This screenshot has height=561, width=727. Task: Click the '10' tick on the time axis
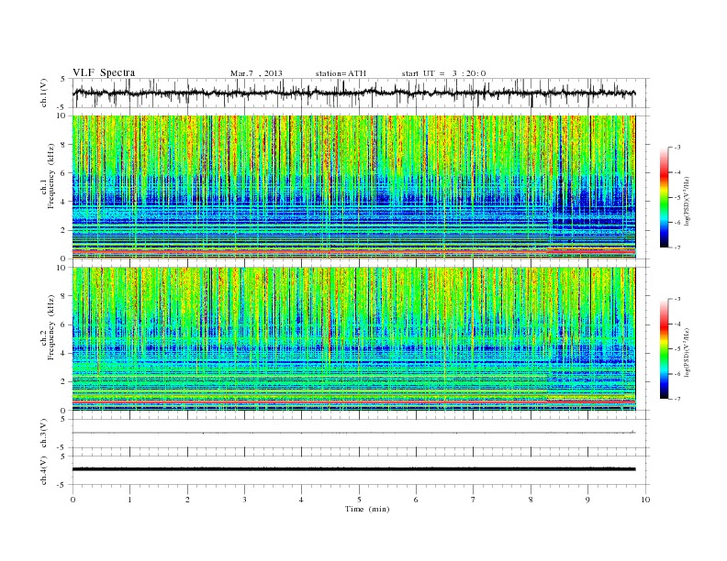tap(645, 500)
